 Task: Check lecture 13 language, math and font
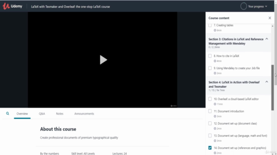tap(210, 136)
